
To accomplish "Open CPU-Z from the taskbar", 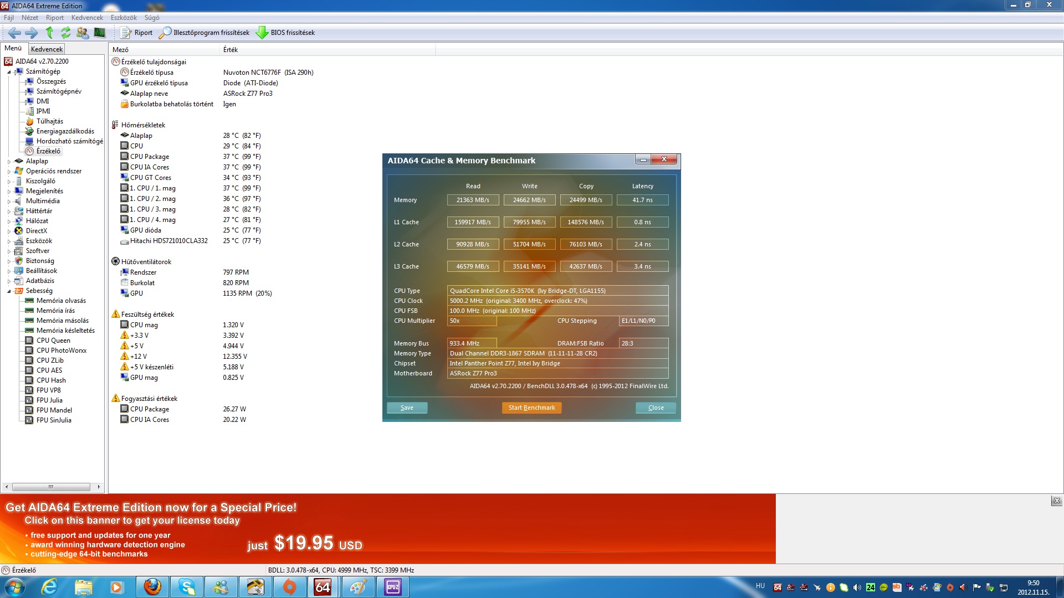I will pyautogui.click(x=393, y=587).
